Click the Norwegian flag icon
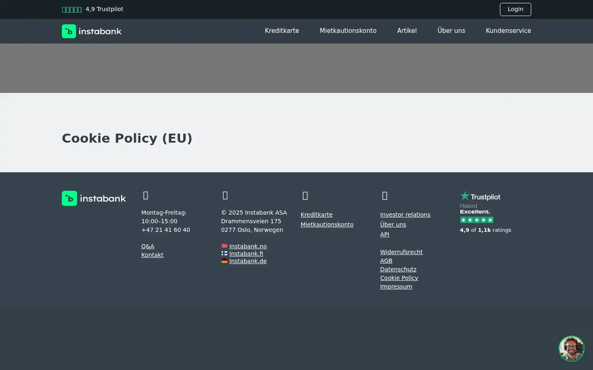The width and height of the screenshot is (593, 370). coord(224,246)
